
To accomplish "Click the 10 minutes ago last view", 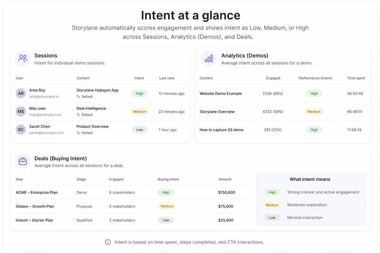I will point(172,93).
